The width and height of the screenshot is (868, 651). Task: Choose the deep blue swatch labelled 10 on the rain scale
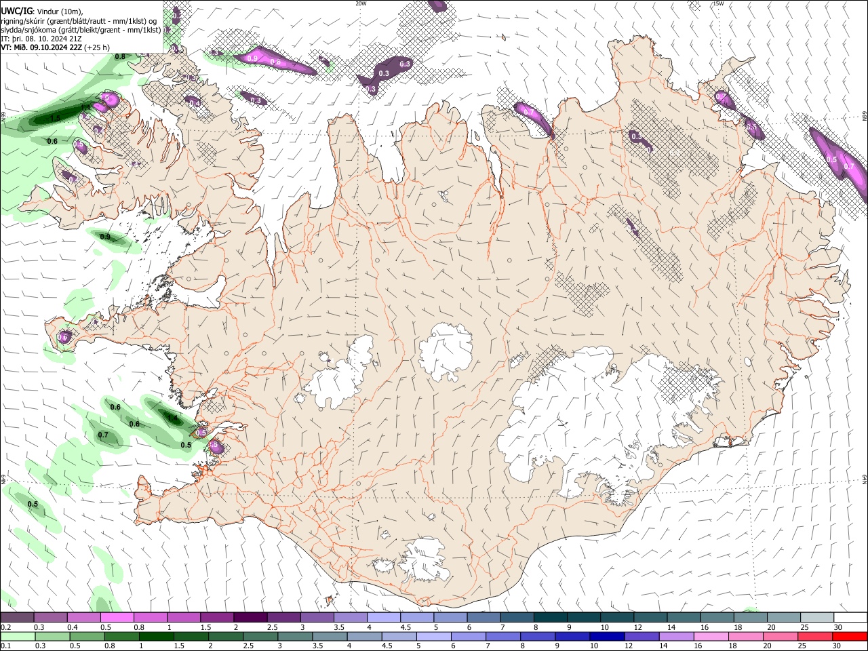pyautogui.click(x=607, y=636)
